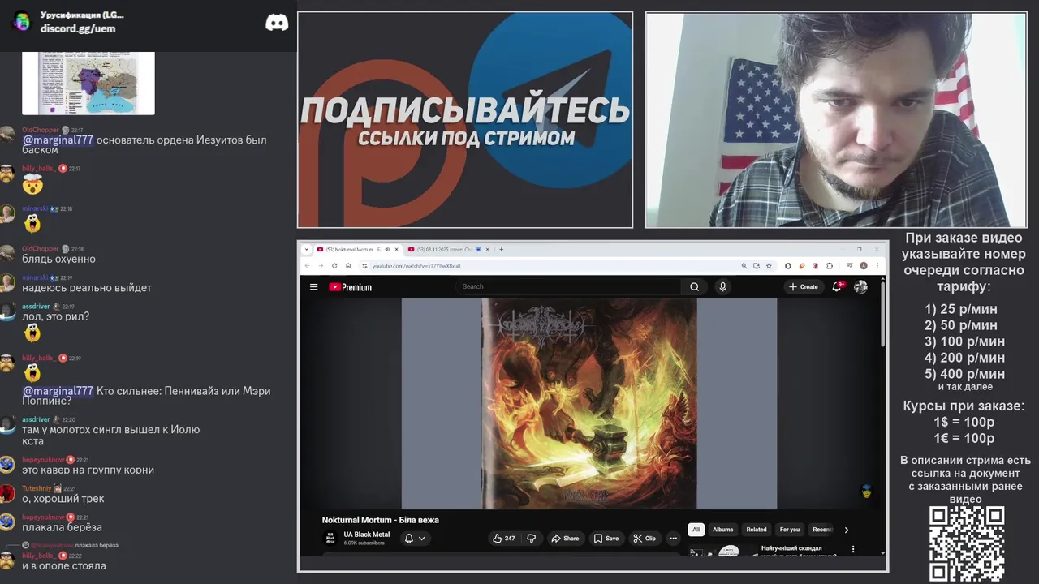Image resolution: width=1039 pixels, height=584 pixels.
Task: Open YouTube notifications bell
Action: (x=837, y=286)
